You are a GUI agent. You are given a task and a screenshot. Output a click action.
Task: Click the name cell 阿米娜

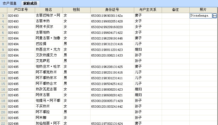point(49,118)
